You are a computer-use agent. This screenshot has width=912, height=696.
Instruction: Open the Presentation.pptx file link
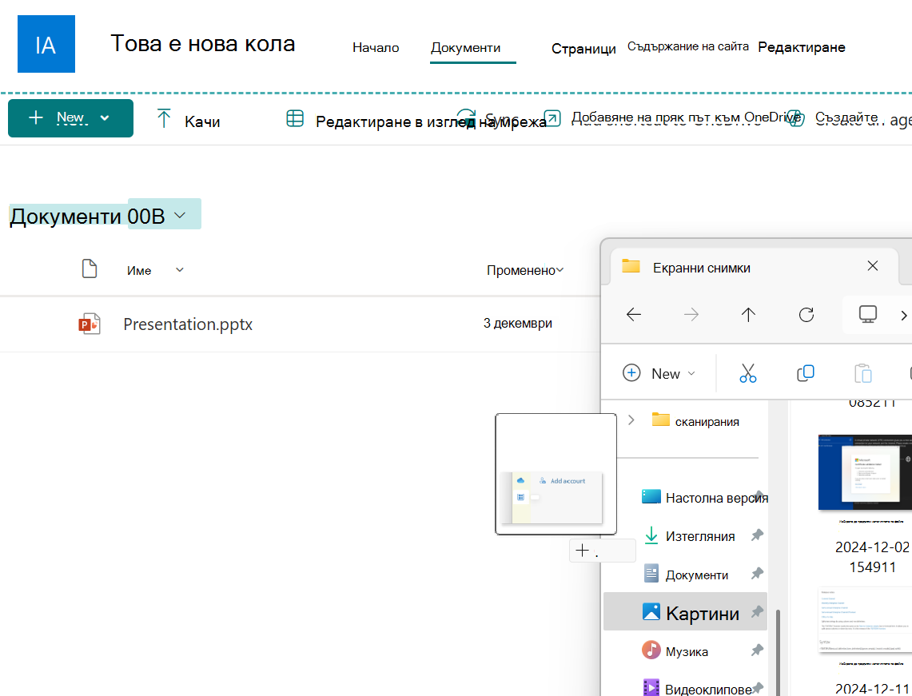pos(188,324)
